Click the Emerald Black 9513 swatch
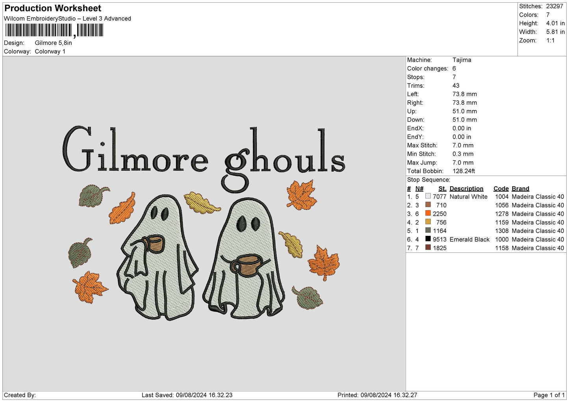Viewport: 569px width, 402px height. (428, 239)
